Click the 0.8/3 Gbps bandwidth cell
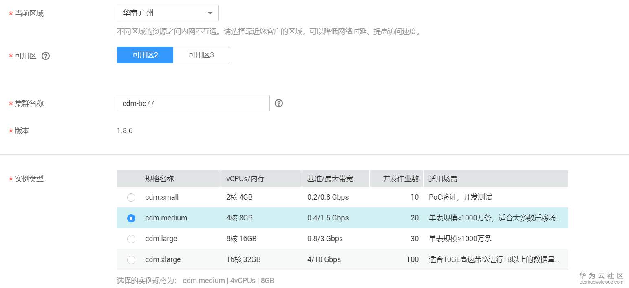This screenshot has width=629, height=288. (325, 239)
